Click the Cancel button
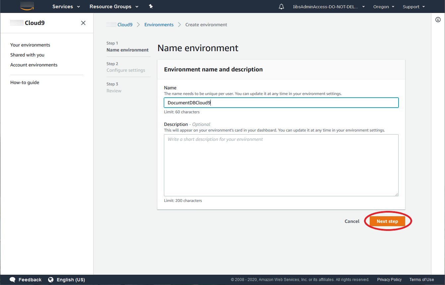Image resolution: width=445 pixels, height=285 pixels. tap(352, 221)
